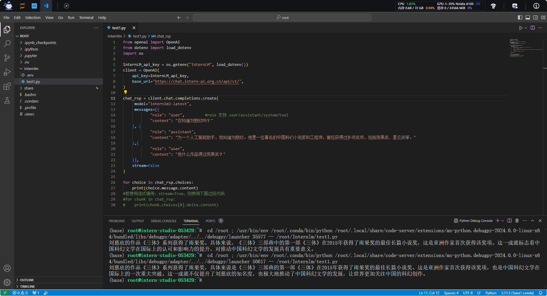This screenshot has width=547, height=296.
Task: Open the Terminal menu
Action: tap(86, 18)
